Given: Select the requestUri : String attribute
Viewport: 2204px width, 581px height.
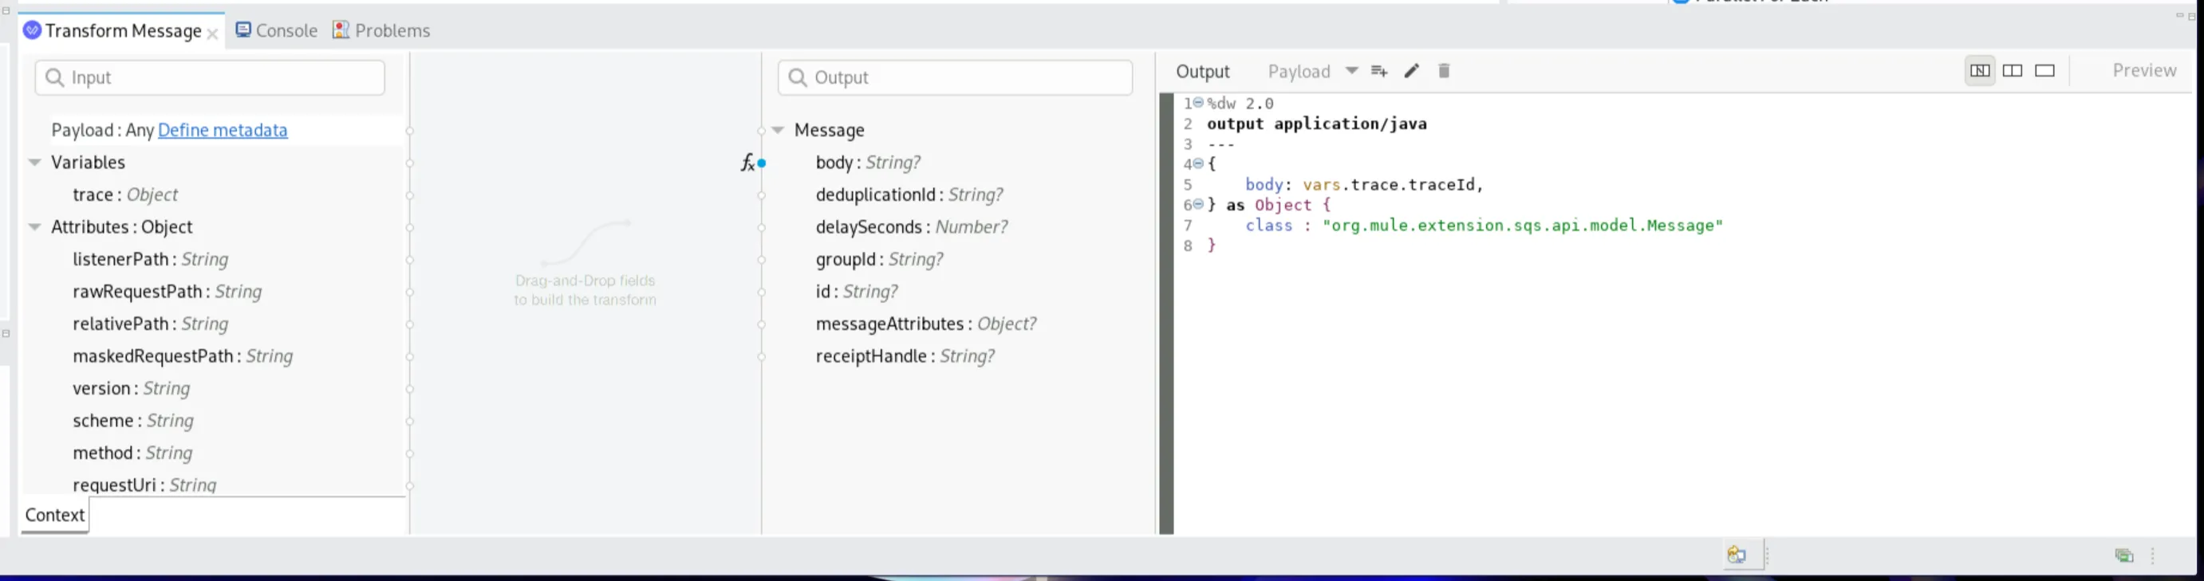Looking at the screenshot, I should point(144,485).
